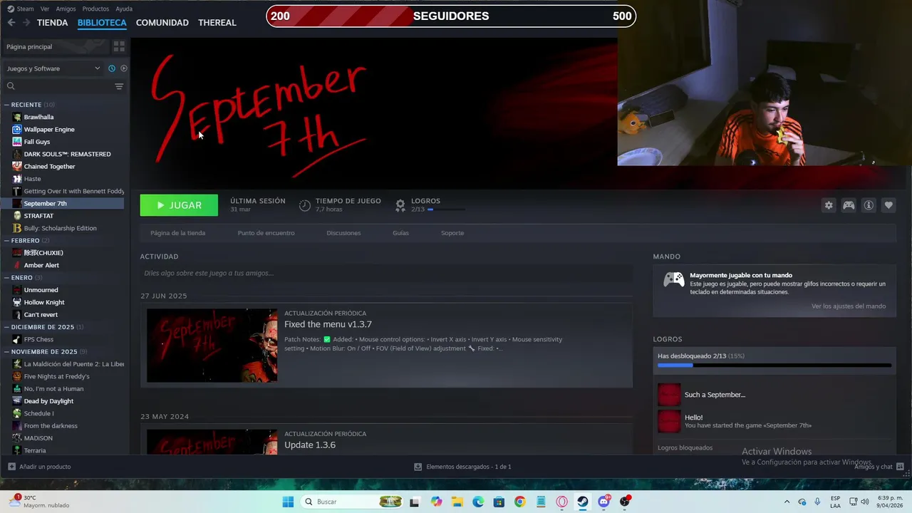Open Página de la tienda link
This screenshot has height=513, width=912.
pyautogui.click(x=178, y=233)
